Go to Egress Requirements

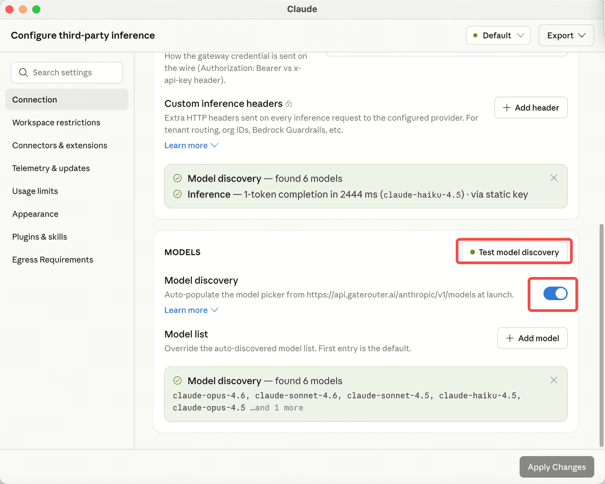coord(67,260)
